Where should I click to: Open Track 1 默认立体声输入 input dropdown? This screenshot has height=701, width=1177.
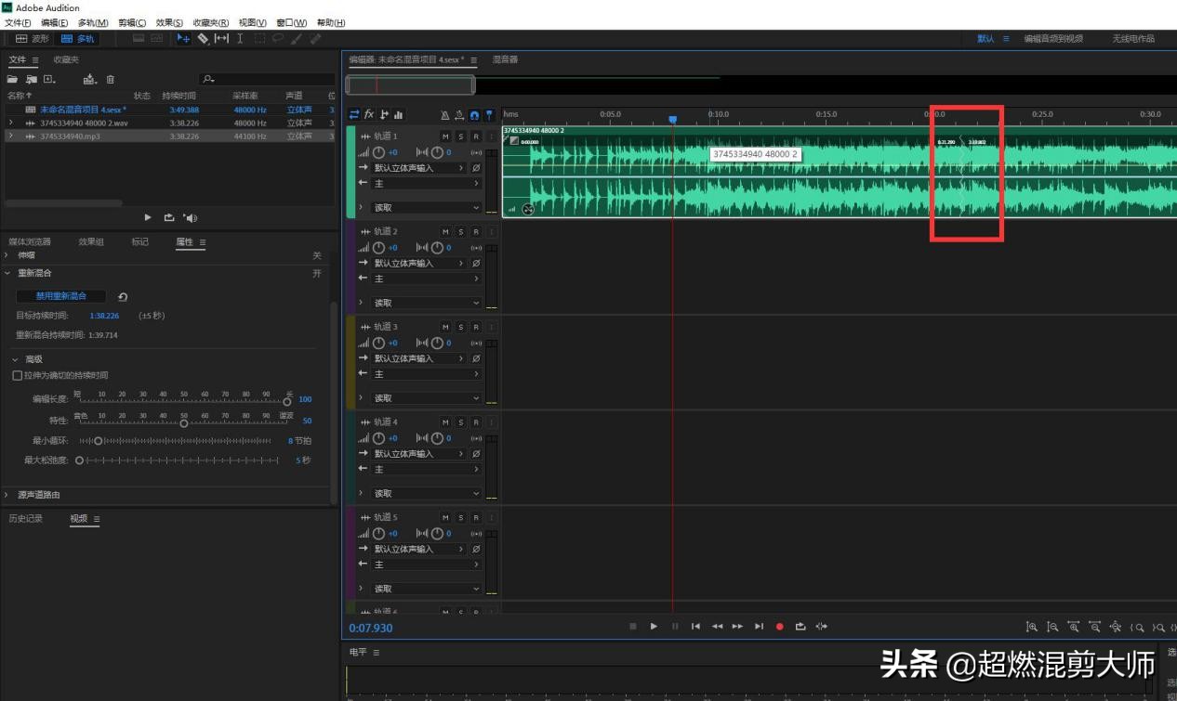pyautogui.click(x=419, y=168)
